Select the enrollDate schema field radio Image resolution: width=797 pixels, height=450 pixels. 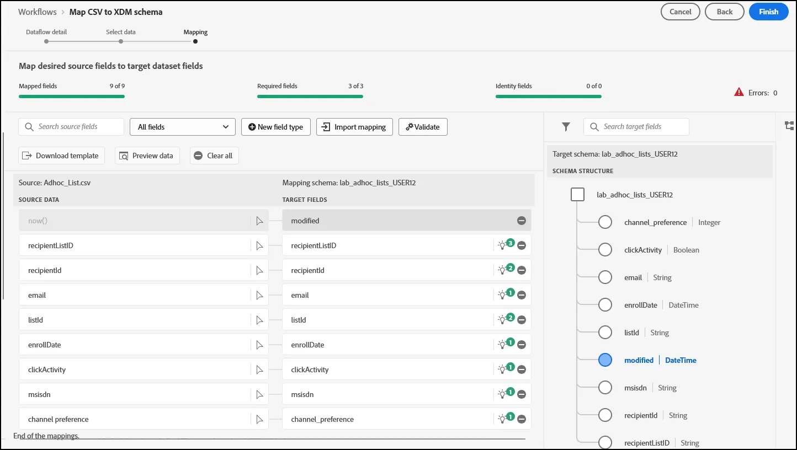[605, 305]
